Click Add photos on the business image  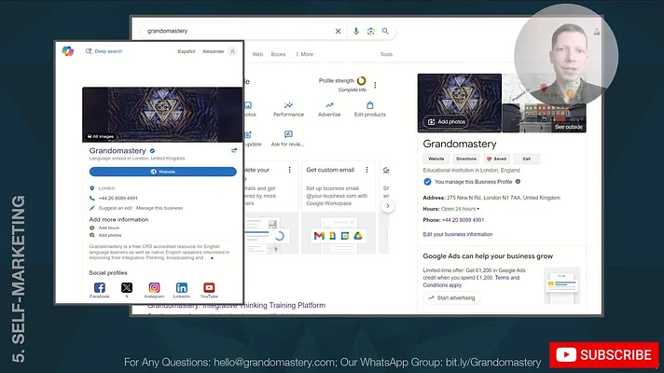[447, 121]
